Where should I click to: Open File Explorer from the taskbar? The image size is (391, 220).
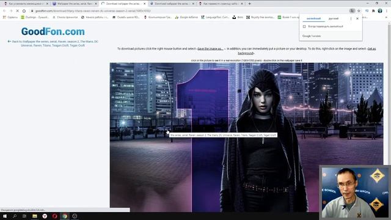pos(35,216)
